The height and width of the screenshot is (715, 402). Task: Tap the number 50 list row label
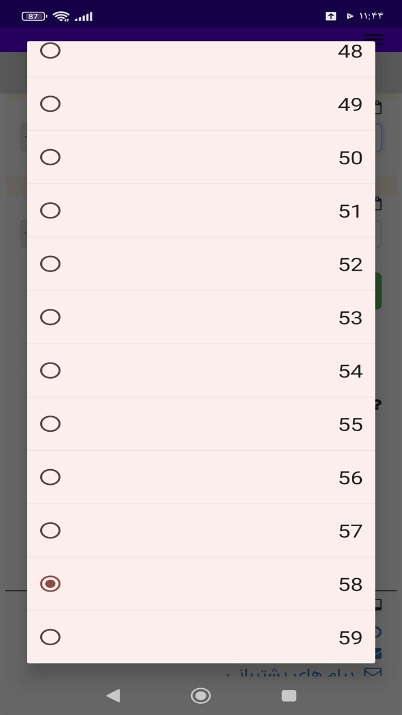click(351, 158)
